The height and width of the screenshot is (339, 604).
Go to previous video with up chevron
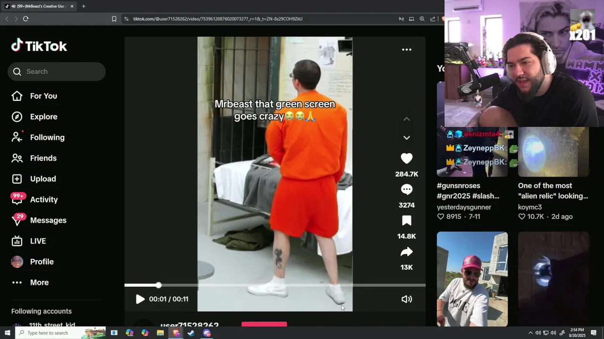pyautogui.click(x=406, y=119)
